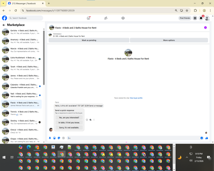Attach a photo with the image icon

[54, 138]
